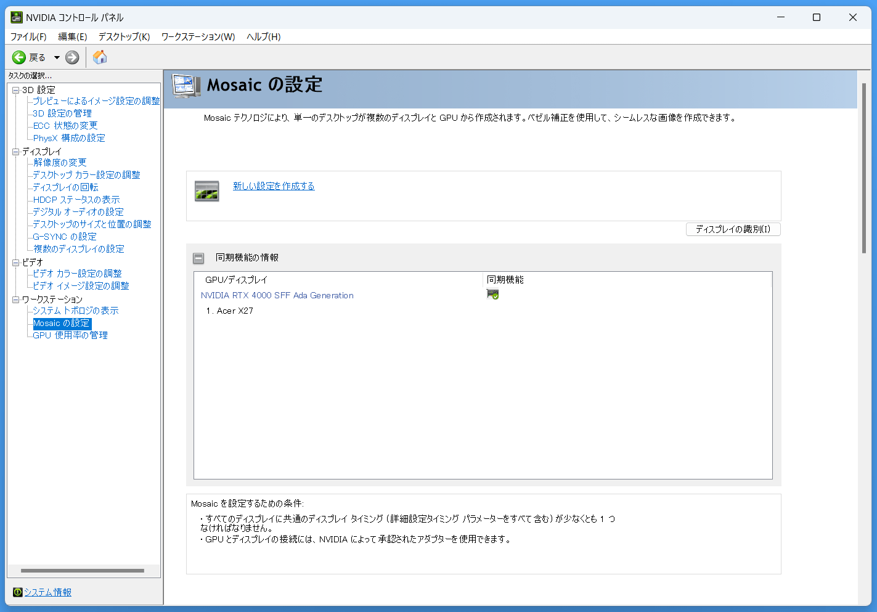Open the システム情報 link

pyautogui.click(x=47, y=592)
